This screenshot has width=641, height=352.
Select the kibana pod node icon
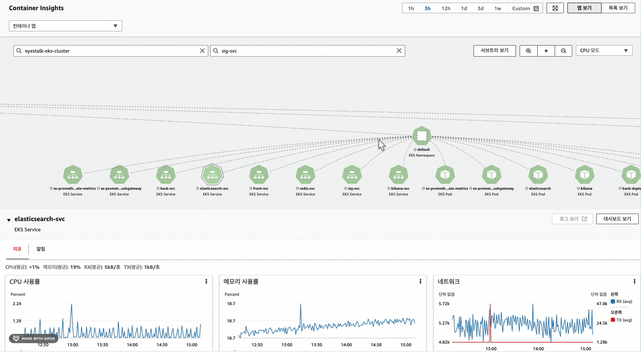click(585, 175)
